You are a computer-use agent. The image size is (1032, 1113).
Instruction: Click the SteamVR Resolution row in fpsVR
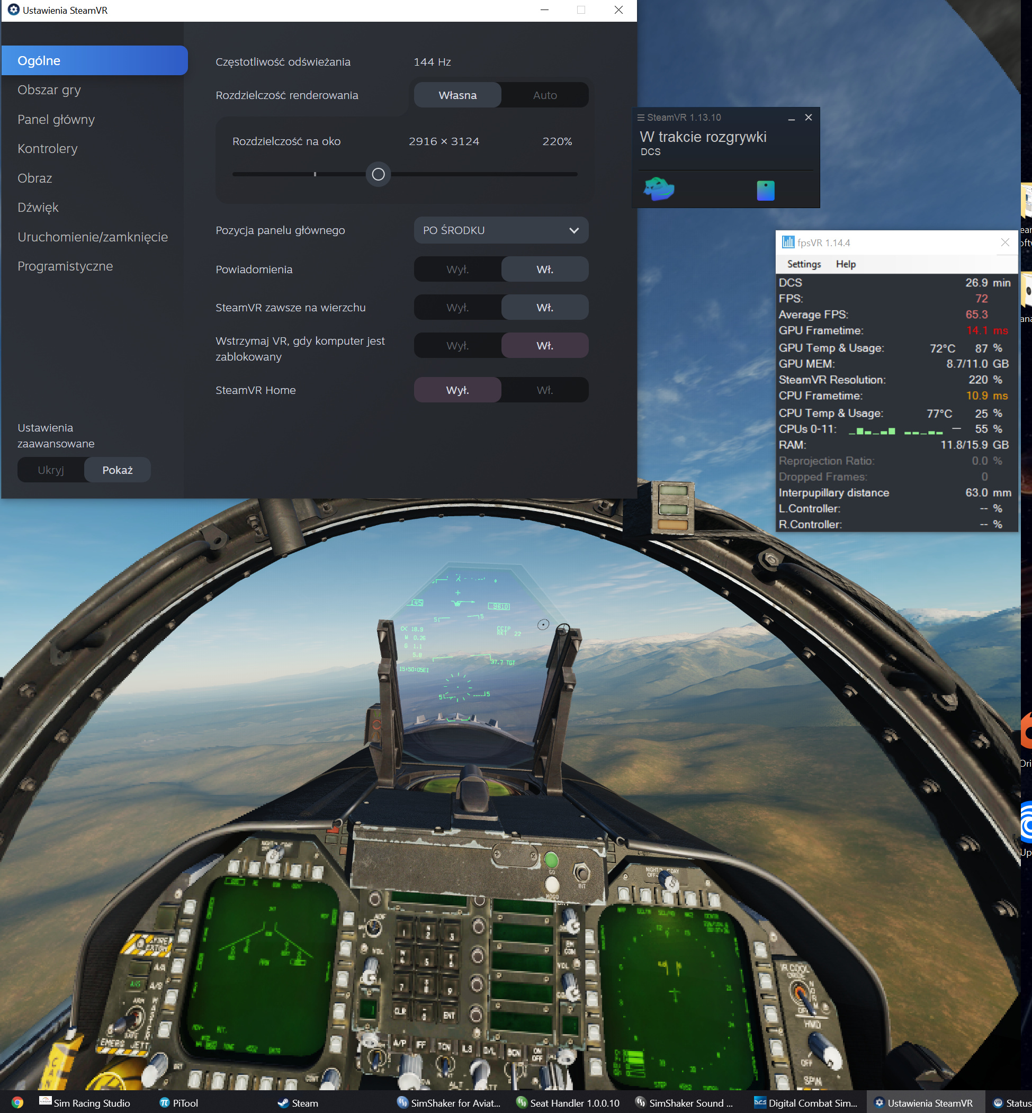click(x=895, y=380)
